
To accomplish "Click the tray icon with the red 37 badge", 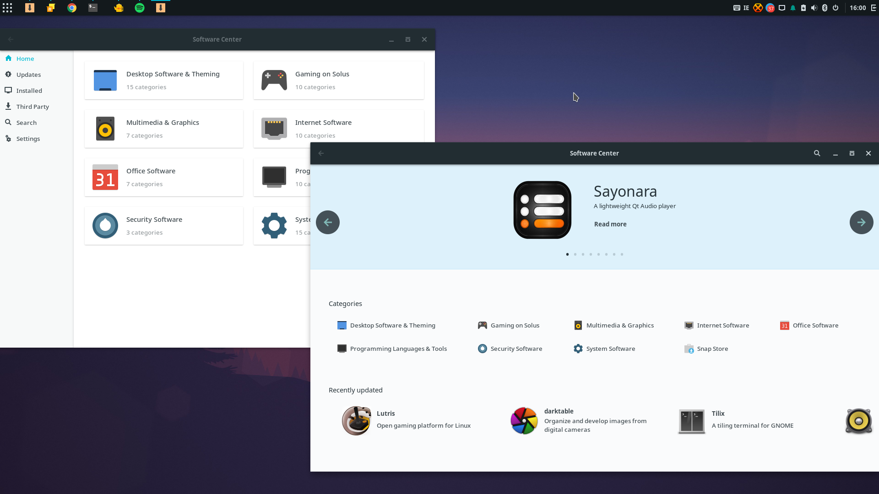I will click(x=770, y=8).
